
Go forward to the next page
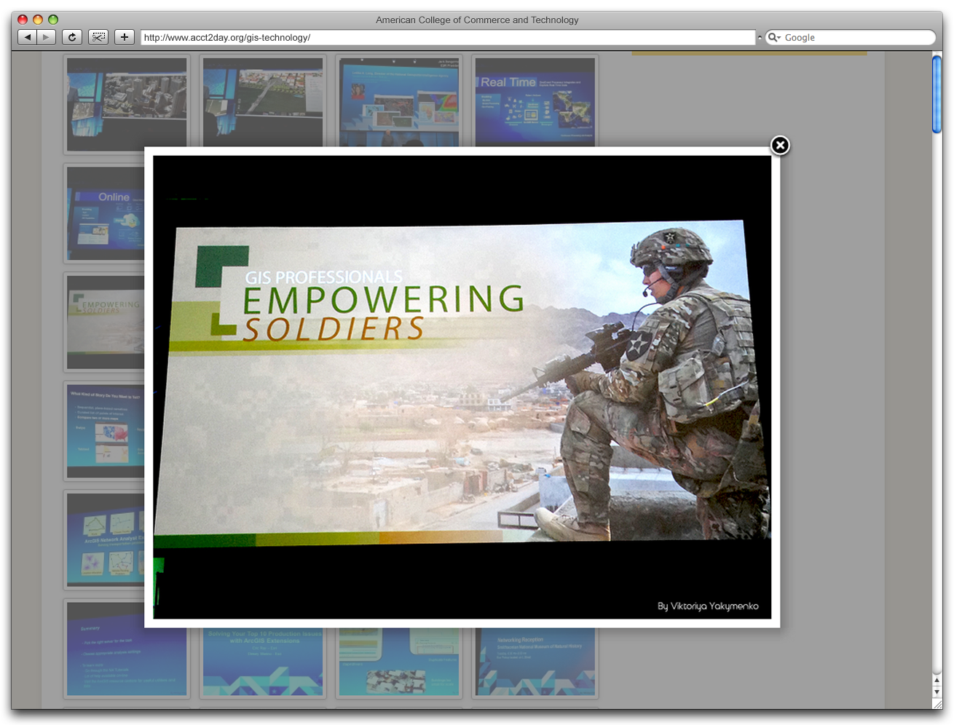tap(47, 37)
